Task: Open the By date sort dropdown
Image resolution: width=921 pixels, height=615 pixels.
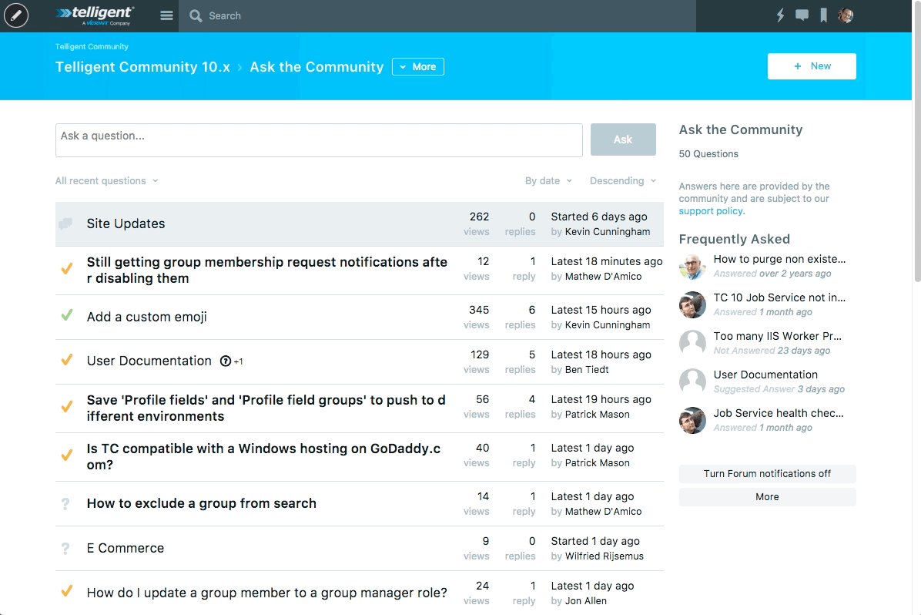Action: point(548,180)
